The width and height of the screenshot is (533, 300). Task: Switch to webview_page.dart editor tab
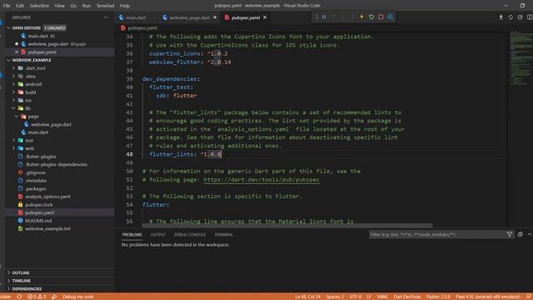click(189, 17)
